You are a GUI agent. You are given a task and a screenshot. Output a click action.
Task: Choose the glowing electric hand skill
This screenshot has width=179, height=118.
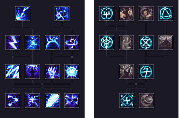point(52,71)
